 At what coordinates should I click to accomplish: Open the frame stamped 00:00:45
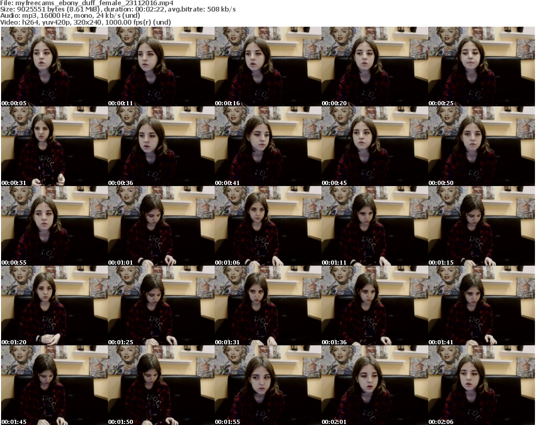375,146
